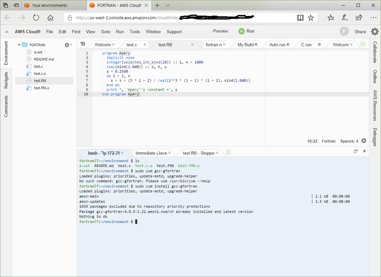Click the set tabs aside icon

coord(16,5)
